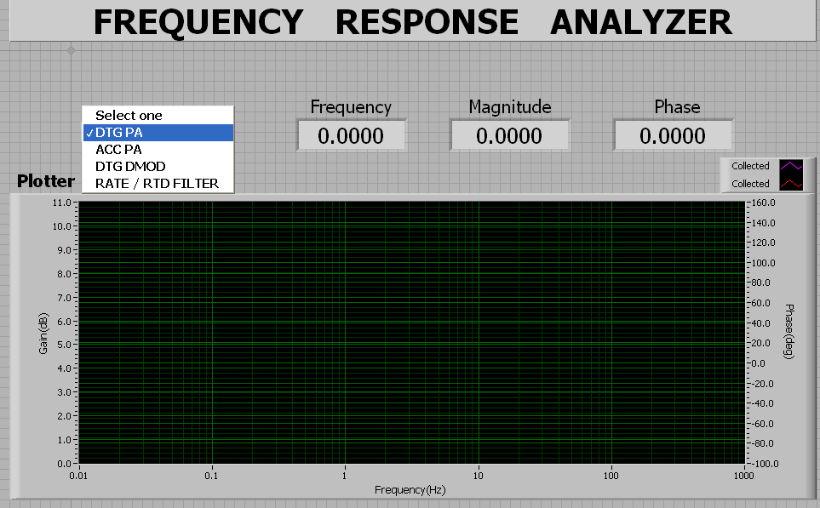
Task: Click the magenta Collected plot swatch
Action: pyautogui.click(x=791, y=166)
